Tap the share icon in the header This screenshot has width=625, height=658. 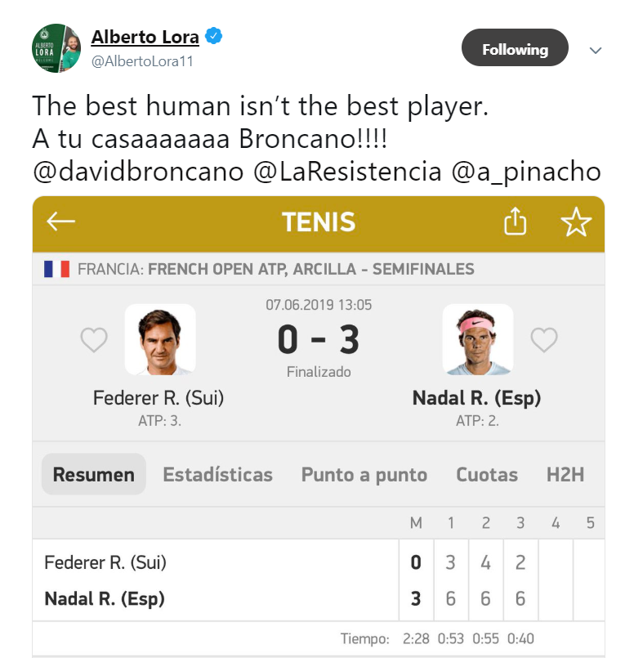pos(515,222)
